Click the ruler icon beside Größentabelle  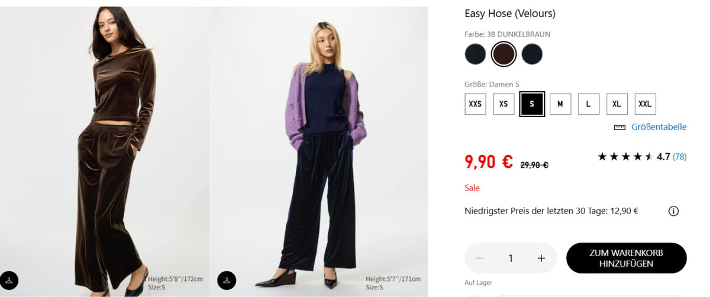[x=619, y=127]
